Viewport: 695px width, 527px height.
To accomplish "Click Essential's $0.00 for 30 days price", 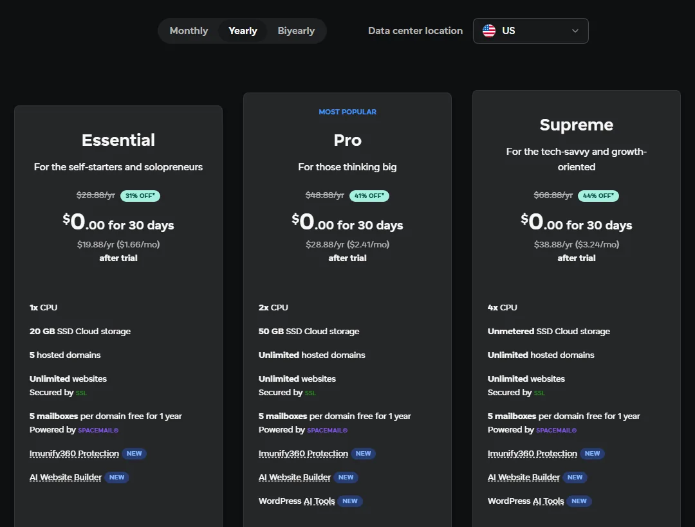I will coord(118,222).
